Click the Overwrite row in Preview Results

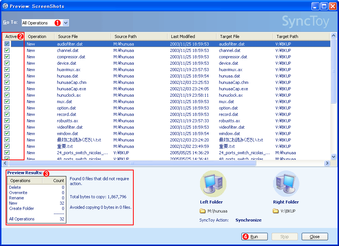coord(37,193)
